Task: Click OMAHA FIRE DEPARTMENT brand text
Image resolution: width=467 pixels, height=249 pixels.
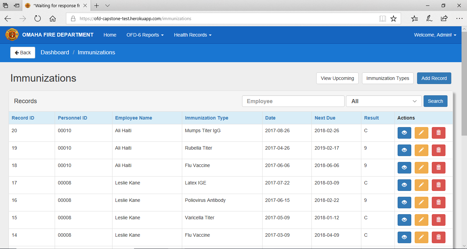Action: coord(58,35)
